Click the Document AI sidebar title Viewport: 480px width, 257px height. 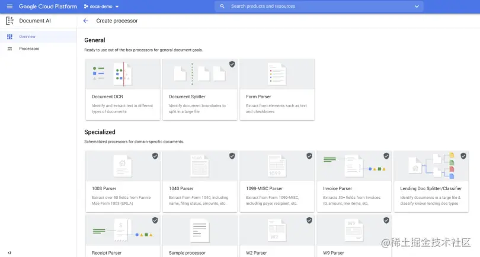click(35, 21)
